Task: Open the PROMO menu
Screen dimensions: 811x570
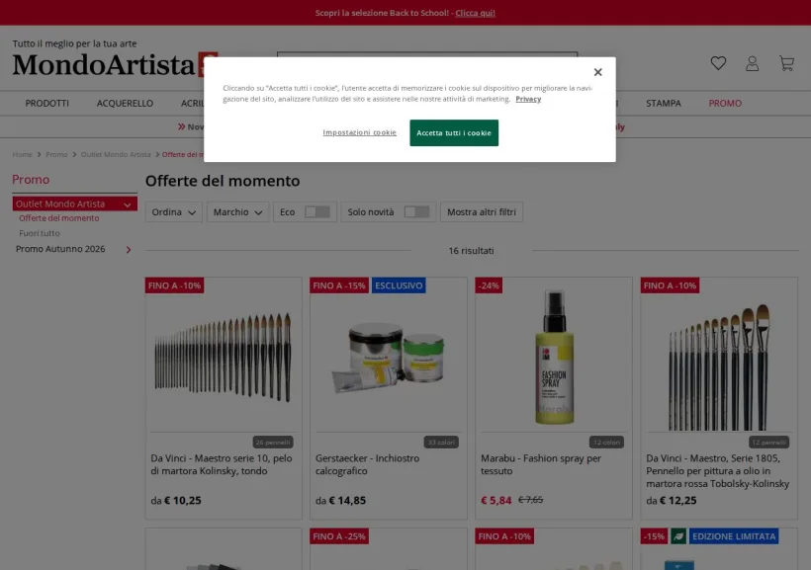Action: (725, 104)
